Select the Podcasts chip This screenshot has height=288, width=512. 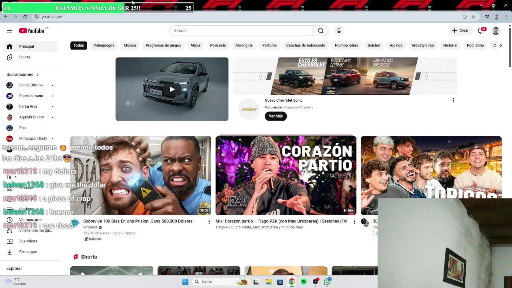click(x=218, y=46)
